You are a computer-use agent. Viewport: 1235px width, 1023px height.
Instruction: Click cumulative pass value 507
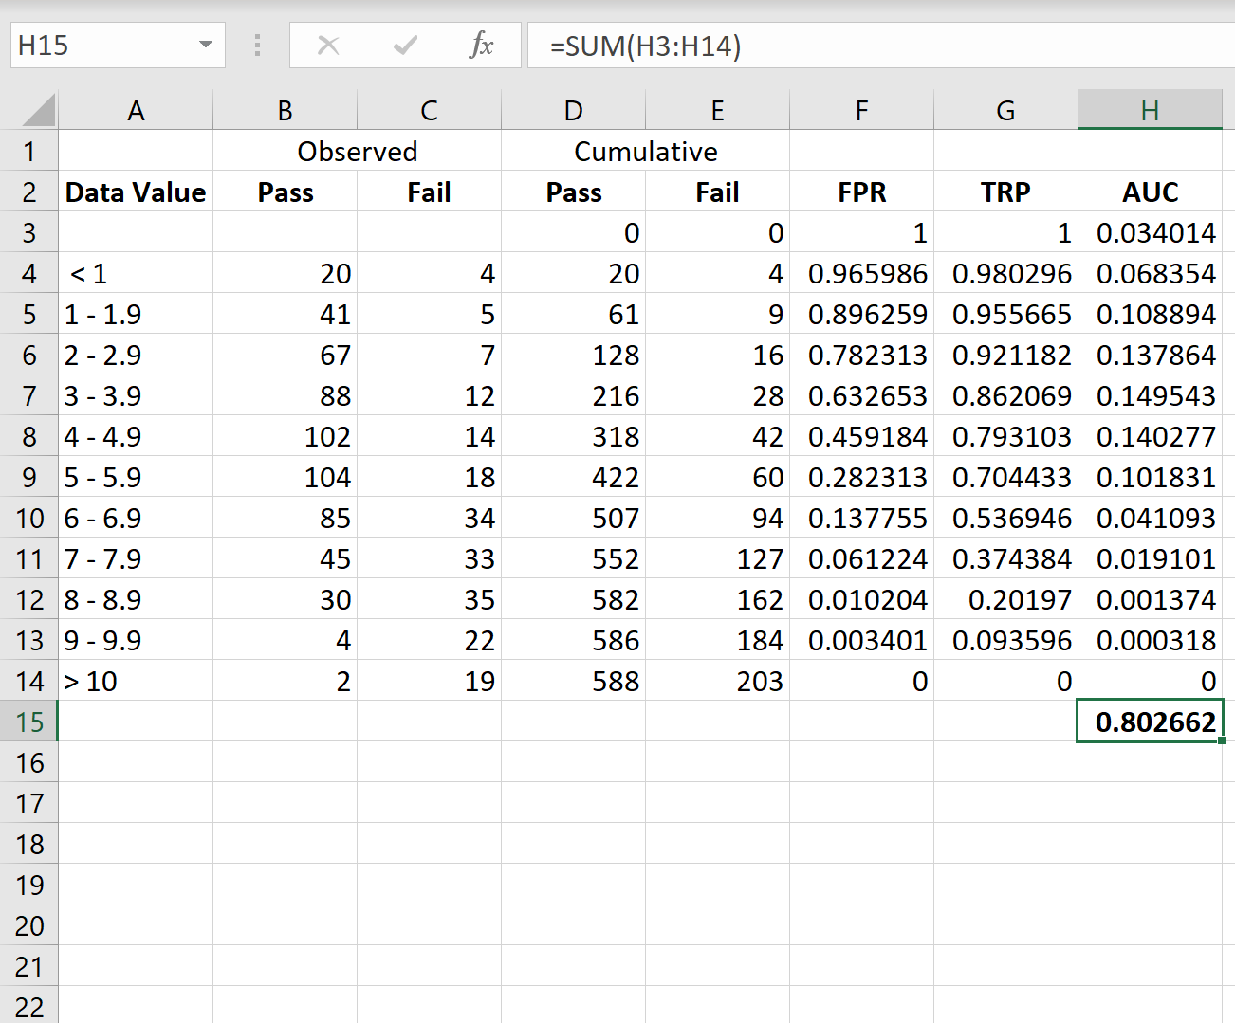tap(573, 518)
